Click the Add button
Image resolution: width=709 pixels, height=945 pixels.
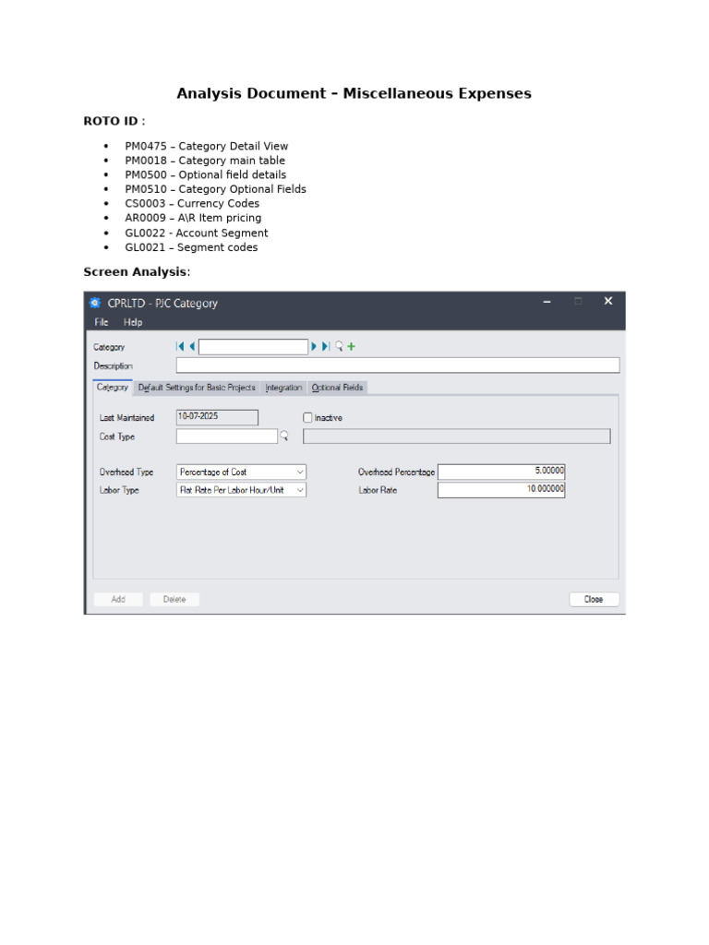click(118, 599)
